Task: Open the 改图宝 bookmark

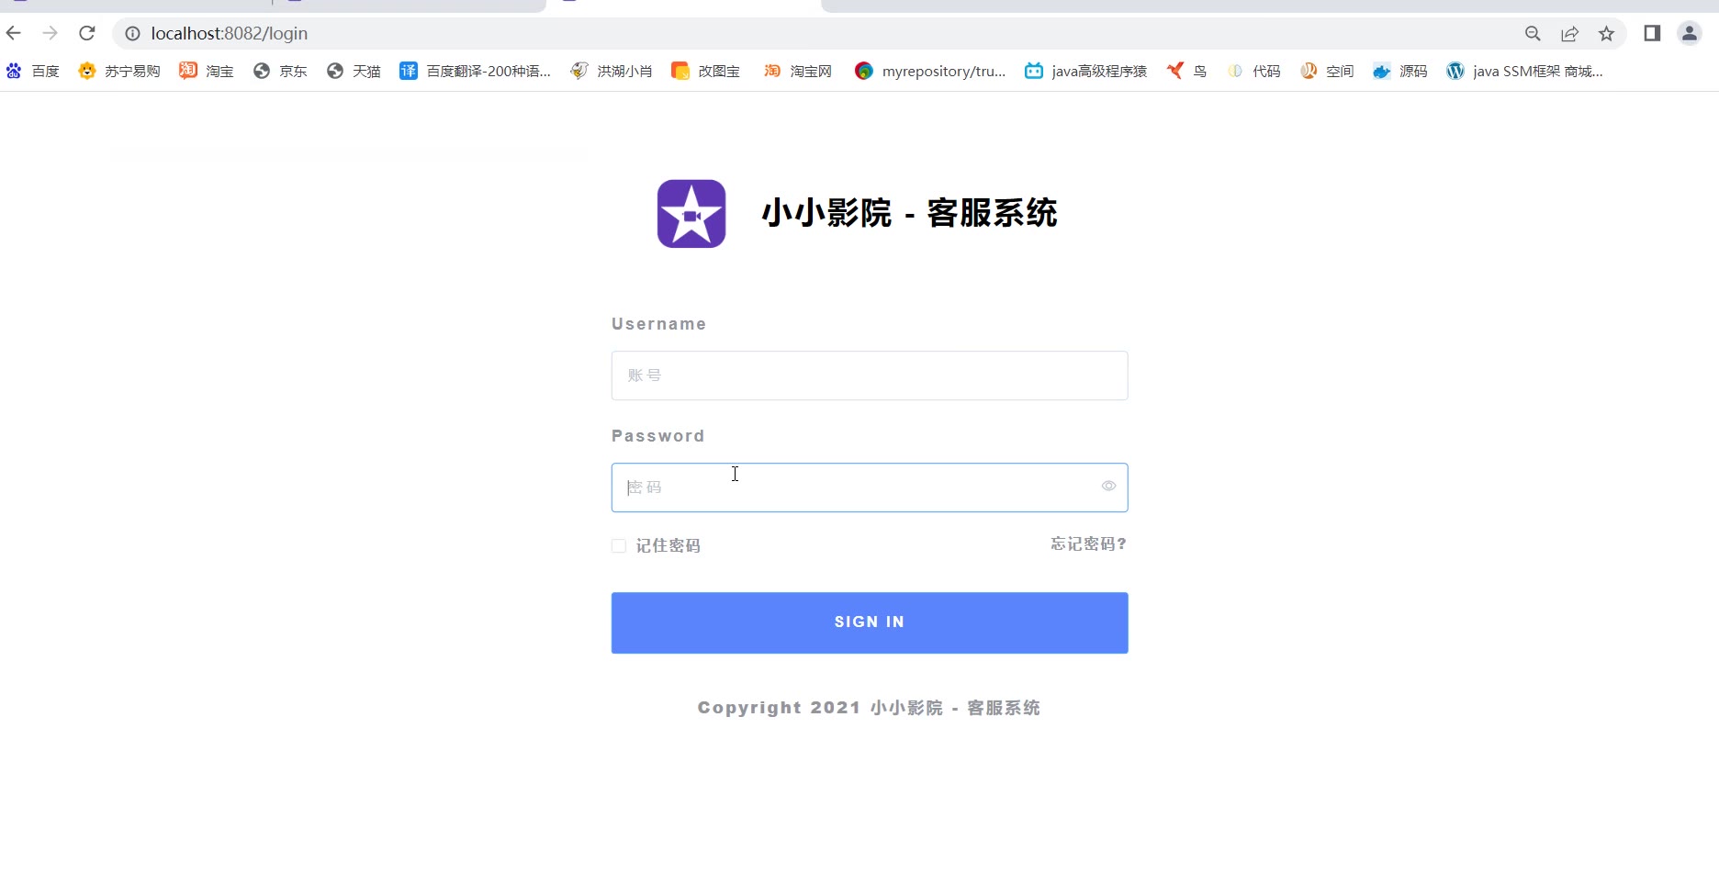Action: tap(706, 71)
